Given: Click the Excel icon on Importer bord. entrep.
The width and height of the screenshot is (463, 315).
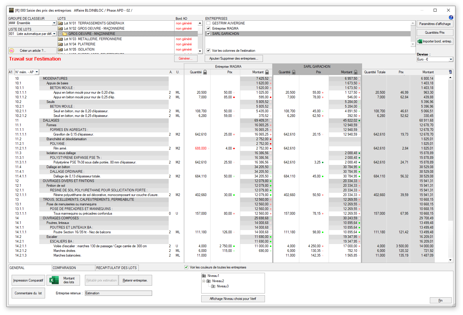Looking at the screenshot, I should click(420, 41).
